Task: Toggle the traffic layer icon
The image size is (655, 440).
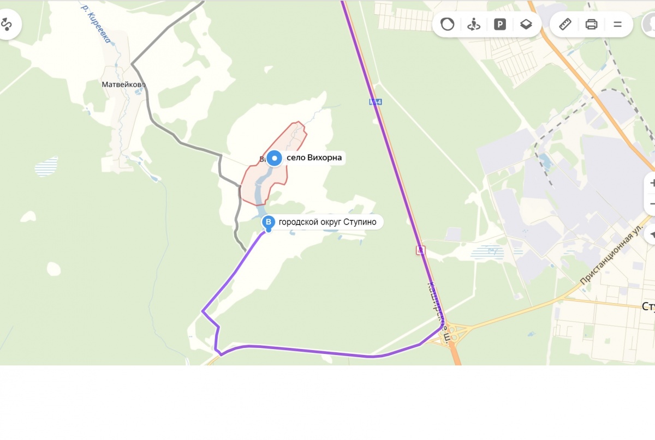Action: [x=448, y=24]
